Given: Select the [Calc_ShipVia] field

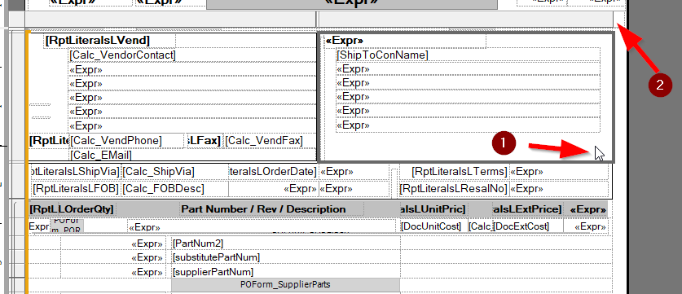Looking at the screenshot, I should [x=174, y=172].
